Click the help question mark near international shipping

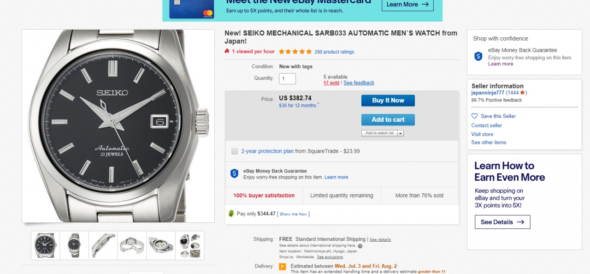click(360, 246)
